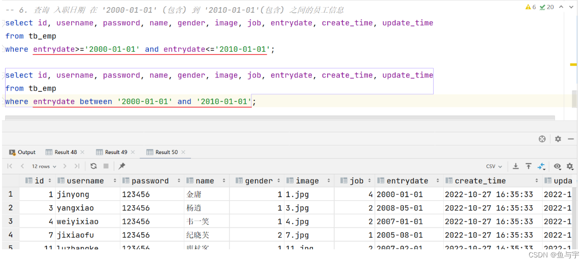Click the compare data icon
The width and height of the screenshot is (587, 263).
(541, 166)
